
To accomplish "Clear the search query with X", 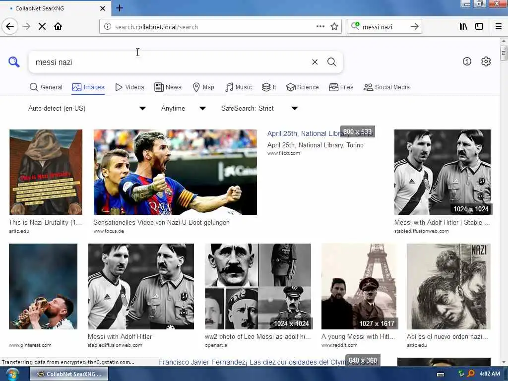I will pyautogui.click(x=315, y=62).
